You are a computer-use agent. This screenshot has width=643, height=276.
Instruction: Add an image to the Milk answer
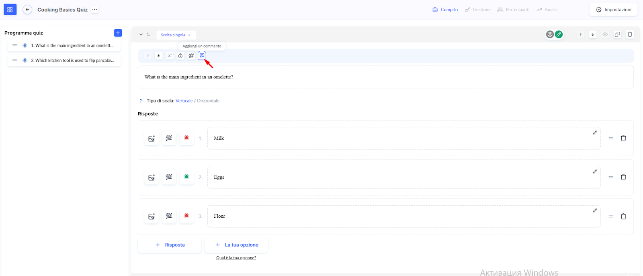(152, 138)
